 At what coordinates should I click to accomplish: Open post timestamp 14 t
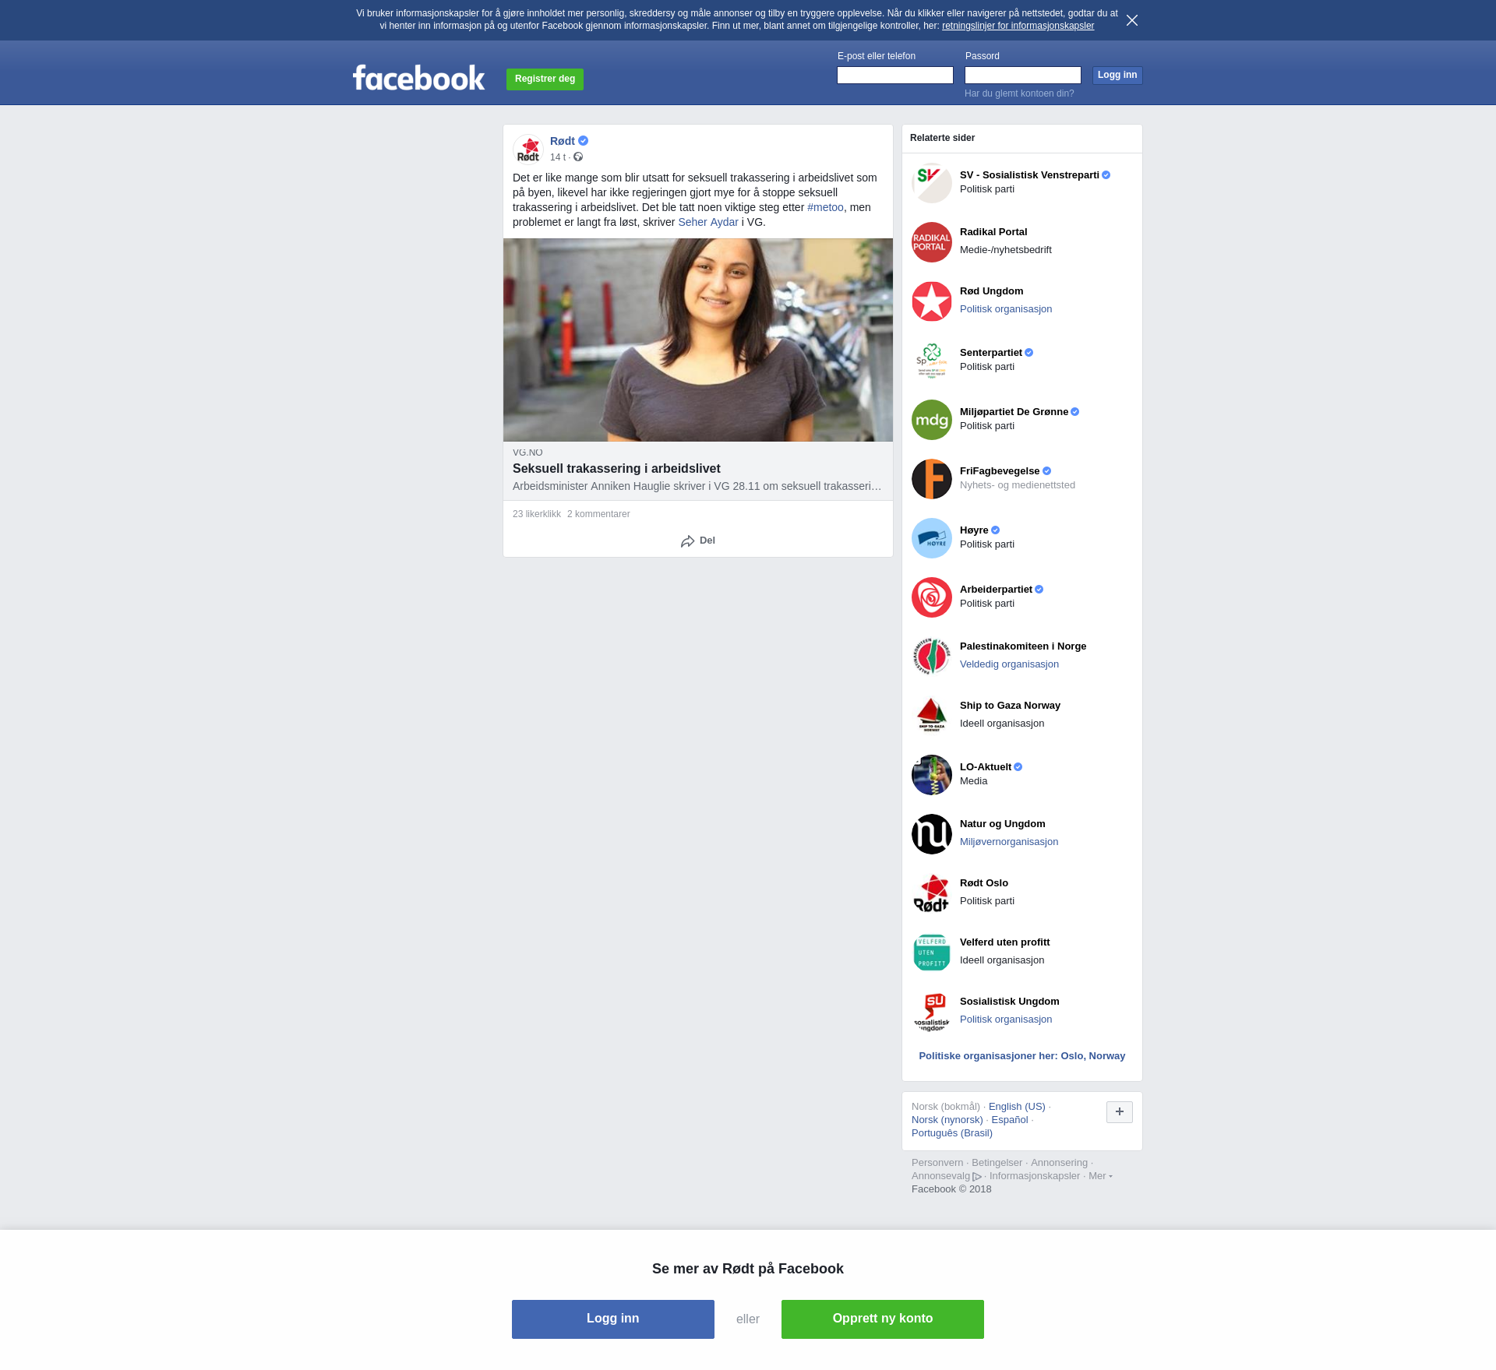(x=558, y=157)
